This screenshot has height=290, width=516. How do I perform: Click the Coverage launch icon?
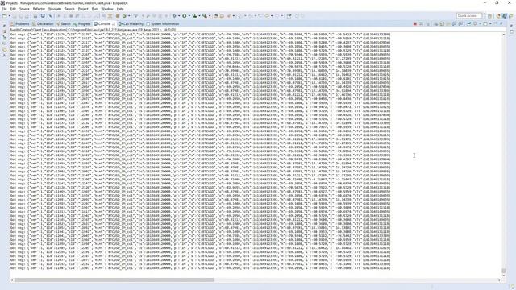coord(194,16)
